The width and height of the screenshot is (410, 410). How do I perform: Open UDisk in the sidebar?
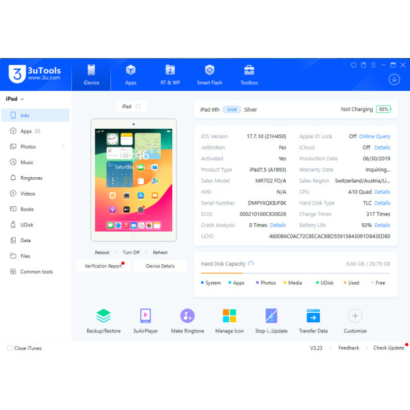coord(35,225)
